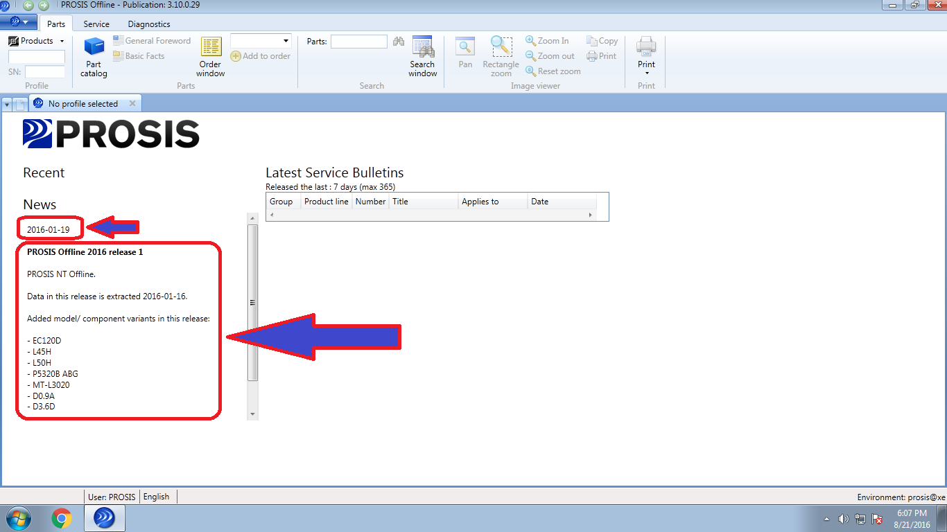Click the news date 2016-01-19
The image size is (947, 532).
tap(49, 229)
